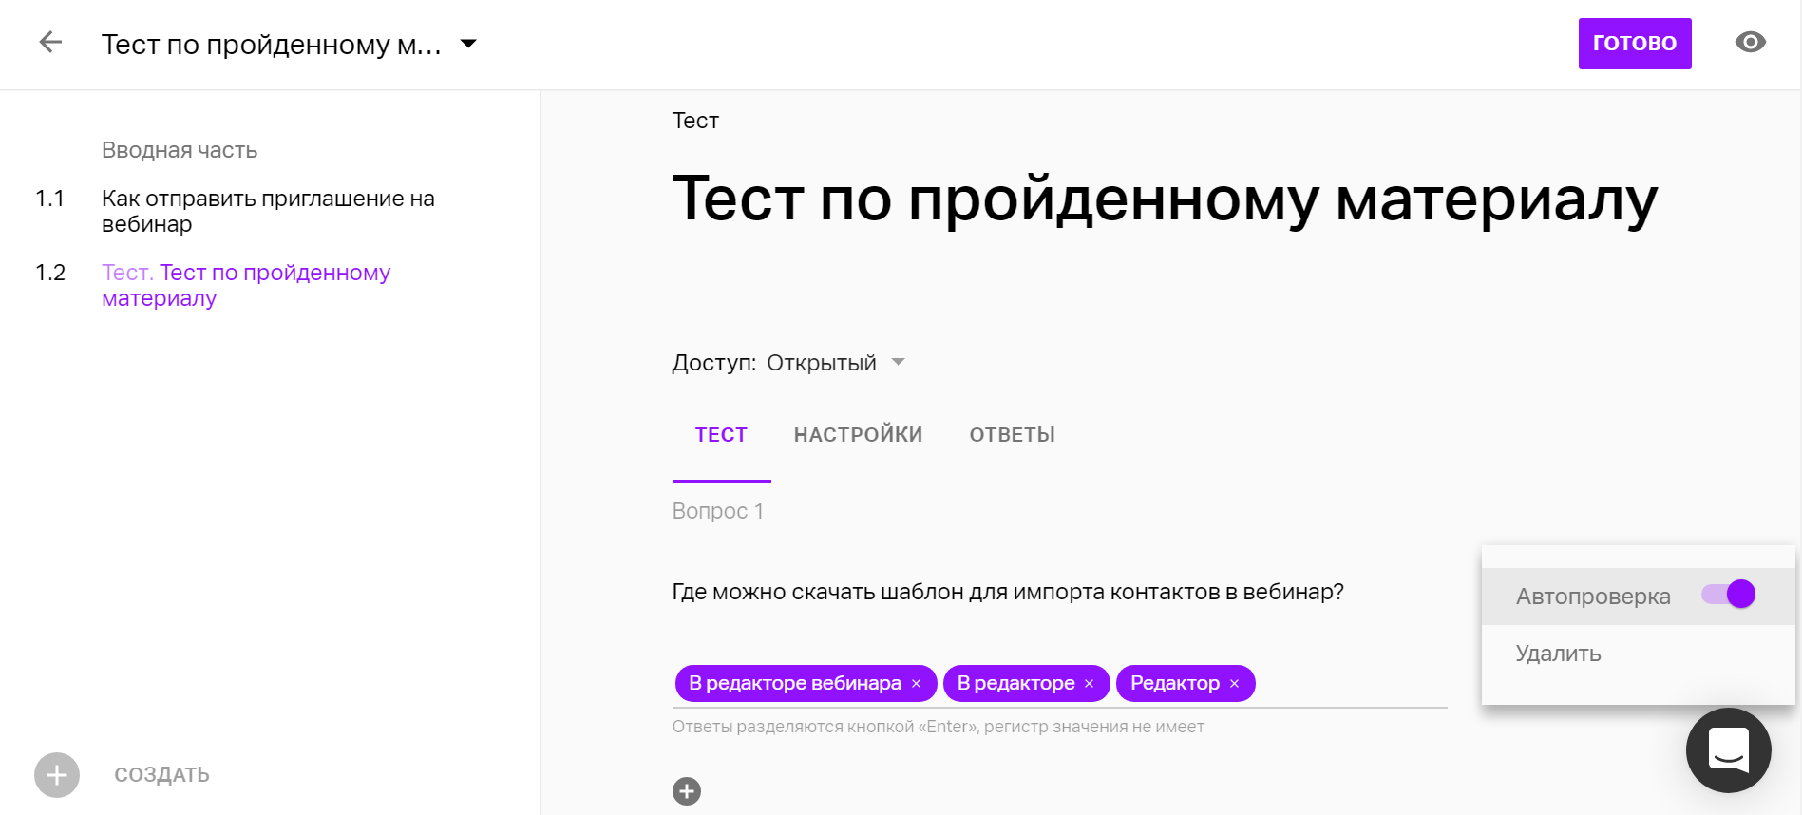Remove the 'Редактор' answer chip
This screenshot has width=1802, height=815.
1235,684
